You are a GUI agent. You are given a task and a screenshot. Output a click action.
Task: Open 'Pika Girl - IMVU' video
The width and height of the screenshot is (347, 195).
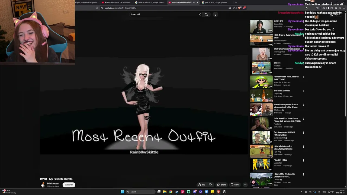pos(261,165)
